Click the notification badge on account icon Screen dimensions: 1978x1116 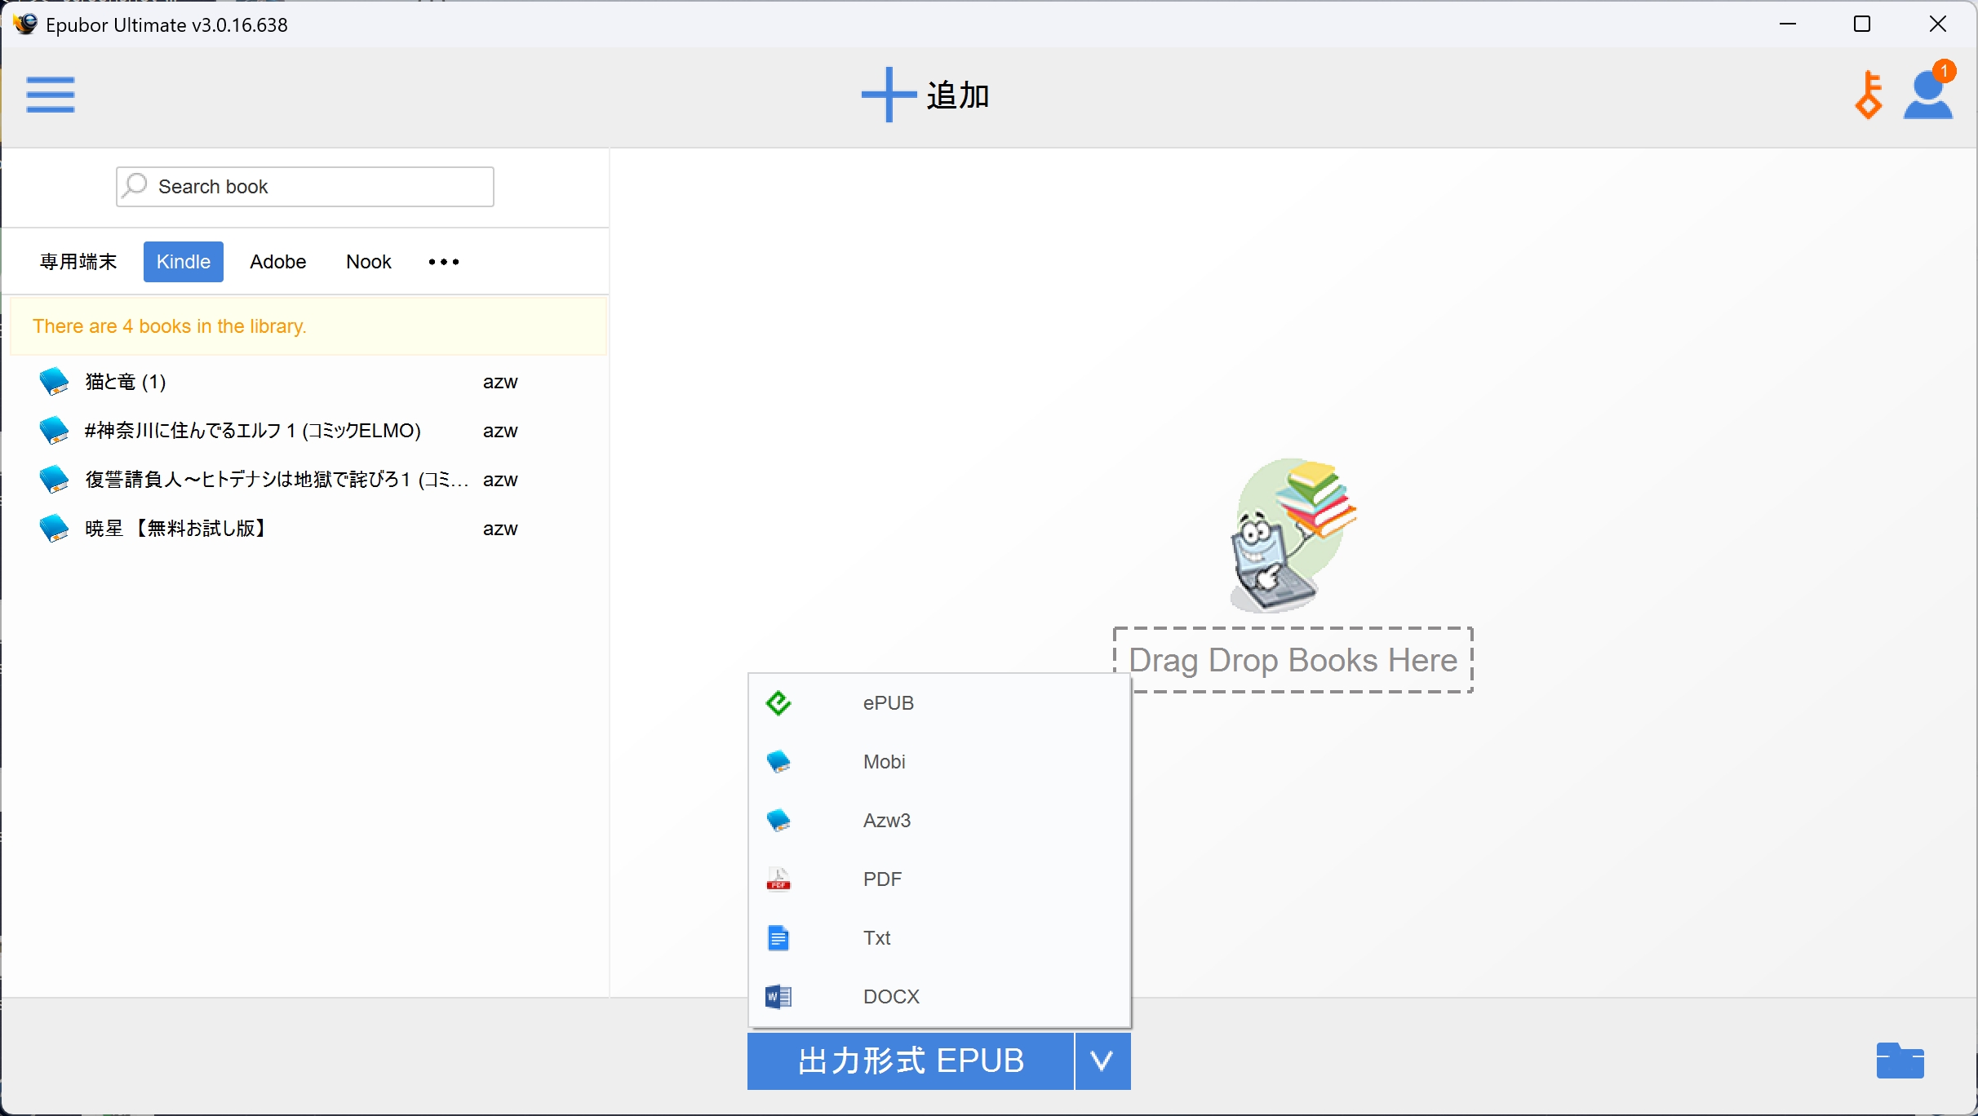[1945, 71]
